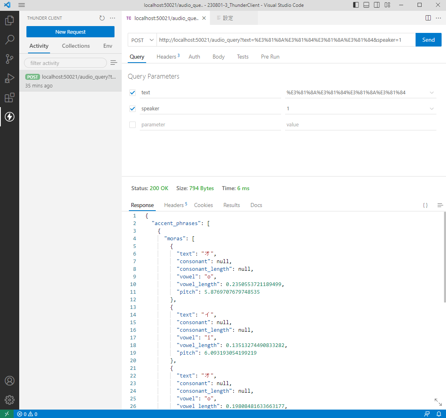Screen dimensions: 446x418
Task: Open the Extensions view
Action: 9,97
